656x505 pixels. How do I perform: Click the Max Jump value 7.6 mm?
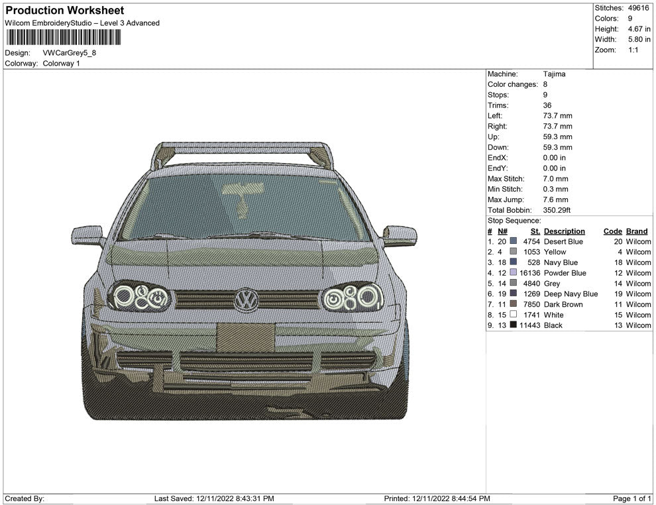(555, 199)
